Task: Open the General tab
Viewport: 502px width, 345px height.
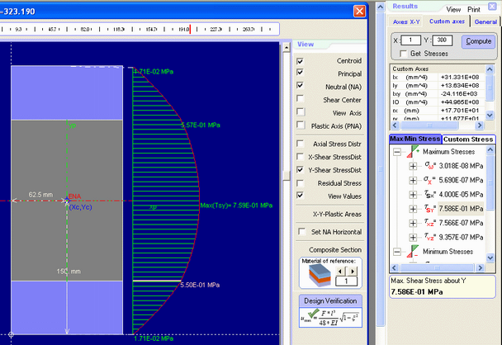Action: pyautogui.click(x=485, y=21)
